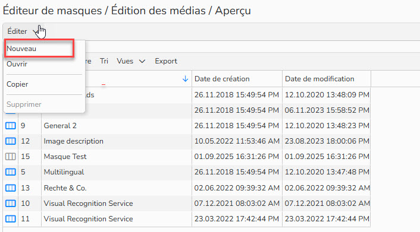
Task: Select the Rechte & Co. entry
Action: point(65,188)
